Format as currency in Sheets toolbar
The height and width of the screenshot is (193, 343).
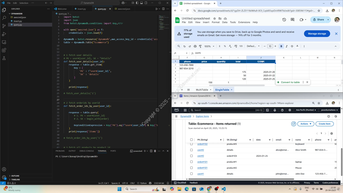tap(219, 46)
